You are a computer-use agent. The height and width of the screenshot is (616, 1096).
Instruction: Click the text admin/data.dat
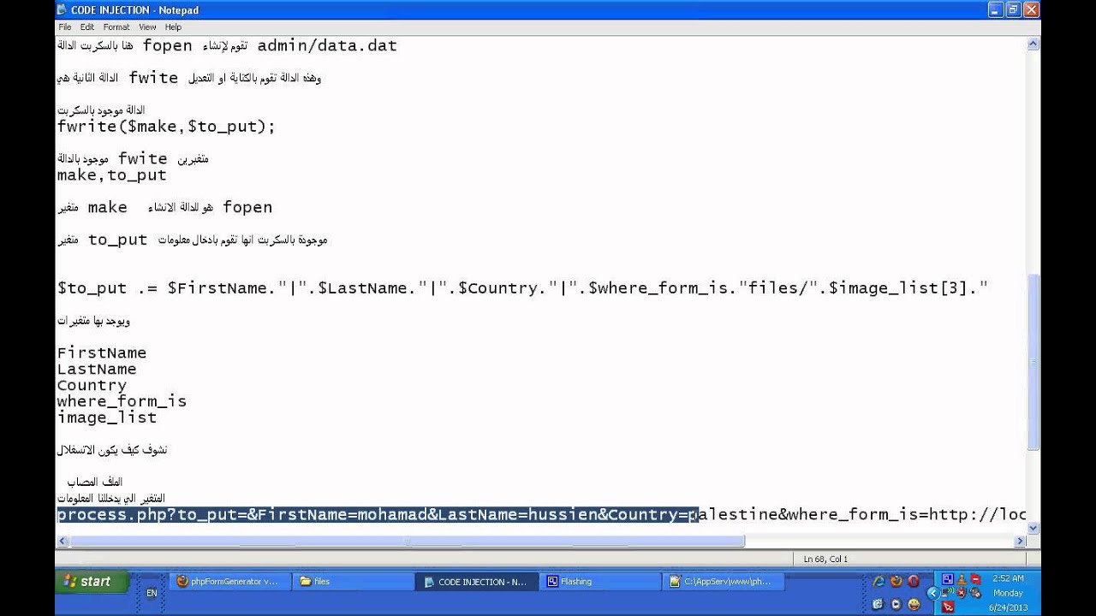pyautogui.click(x=327, y=45)
